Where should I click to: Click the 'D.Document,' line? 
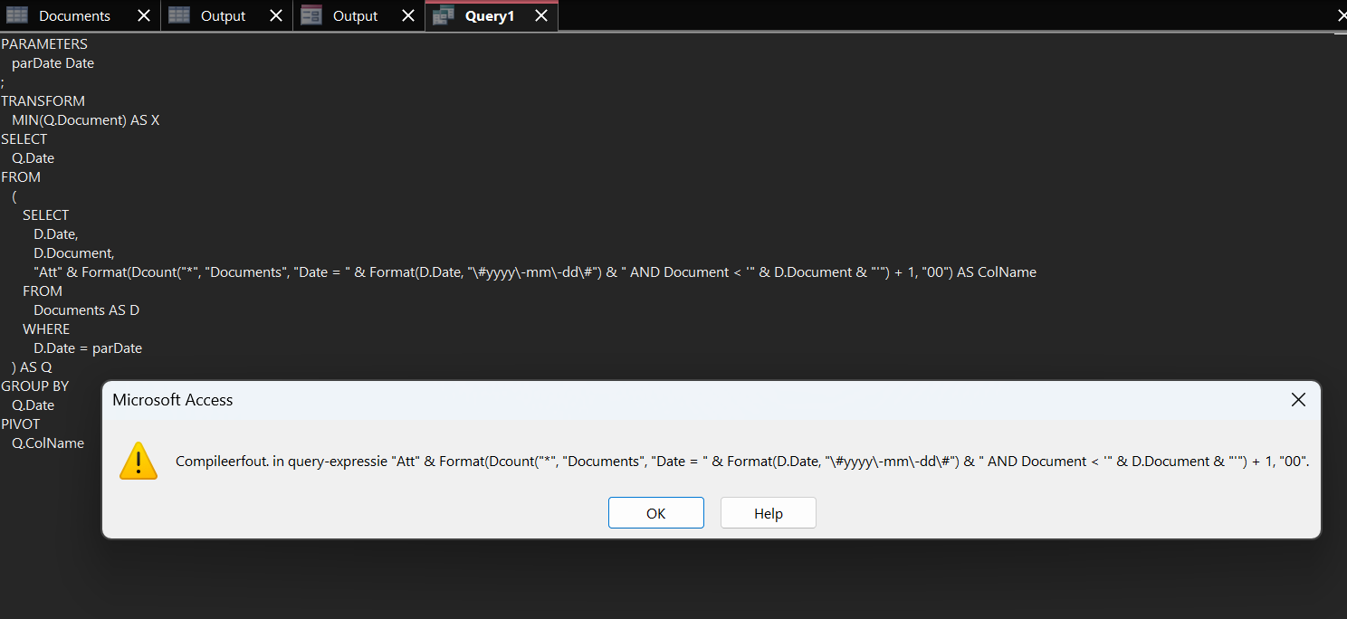point(73,253)
